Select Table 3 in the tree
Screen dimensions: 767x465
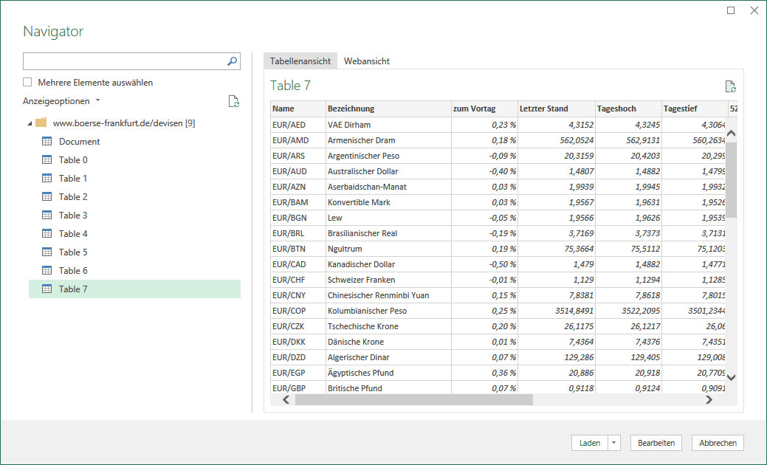click(x=73, y=216)
